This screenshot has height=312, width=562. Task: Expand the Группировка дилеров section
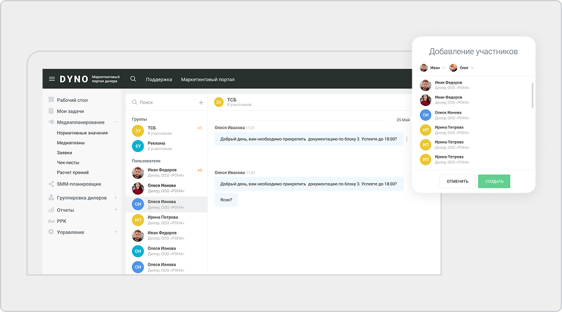(x=115, y=198)
